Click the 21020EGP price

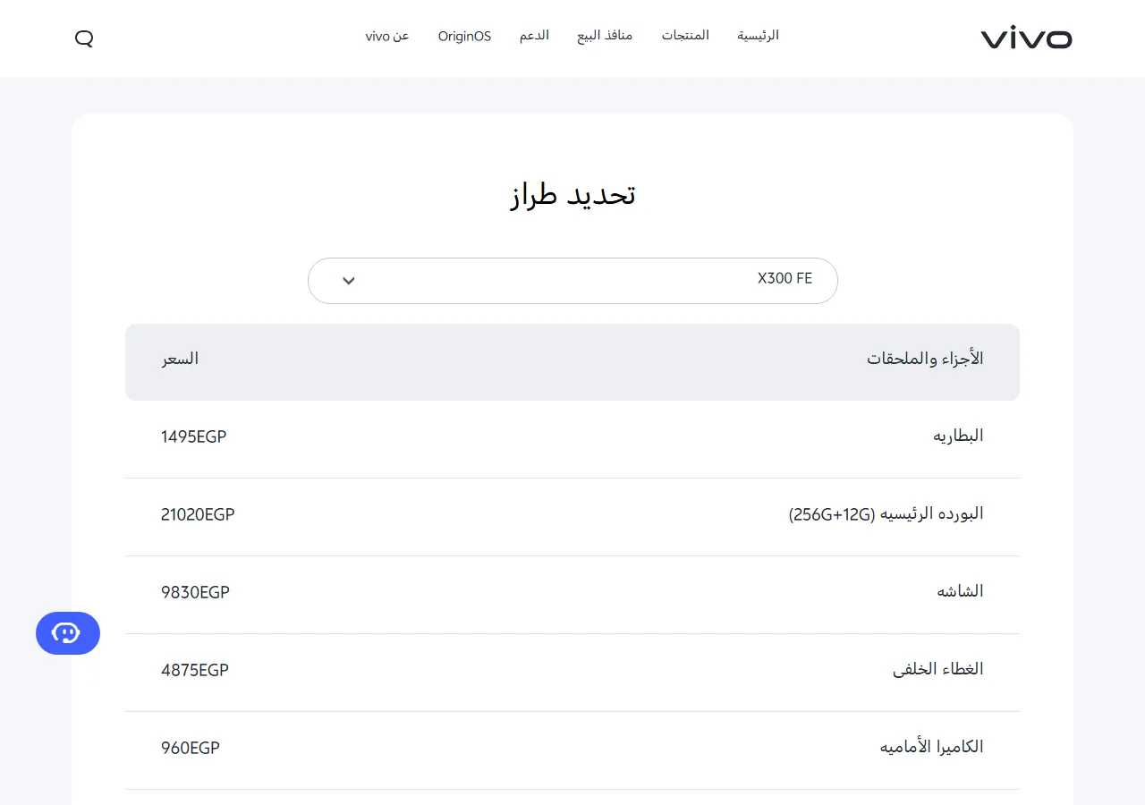coord(198,514)
